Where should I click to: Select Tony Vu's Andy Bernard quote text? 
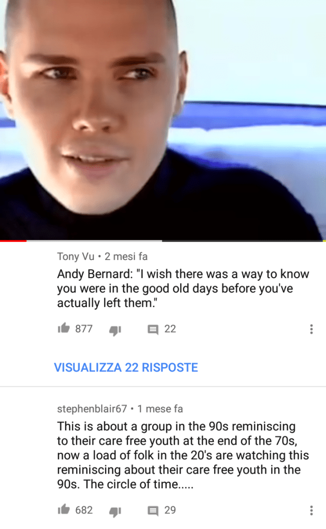click(183, 289)
